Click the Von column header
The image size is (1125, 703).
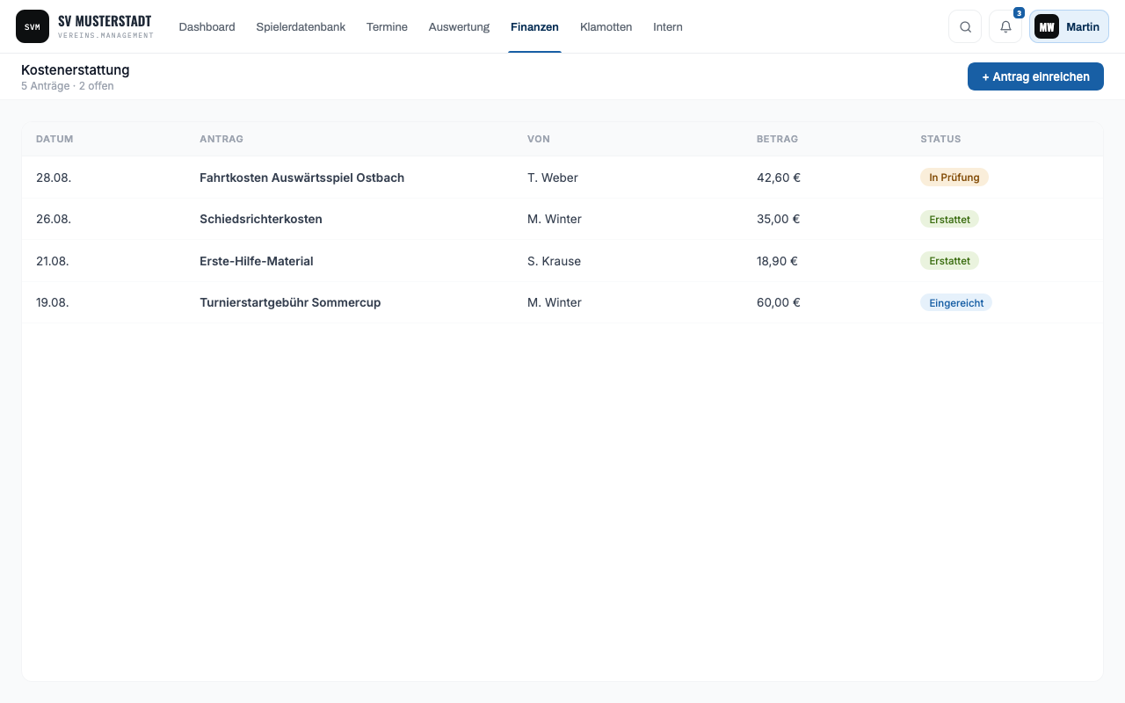[539, 139]
